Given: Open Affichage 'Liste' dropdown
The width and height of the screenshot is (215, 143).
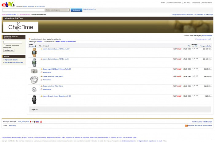Looking at the screenshot, I should click(40, 42).
